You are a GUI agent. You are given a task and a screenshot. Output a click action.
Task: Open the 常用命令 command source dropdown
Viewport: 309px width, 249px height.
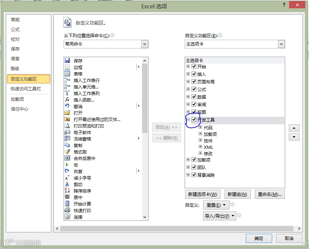point(145,44)
